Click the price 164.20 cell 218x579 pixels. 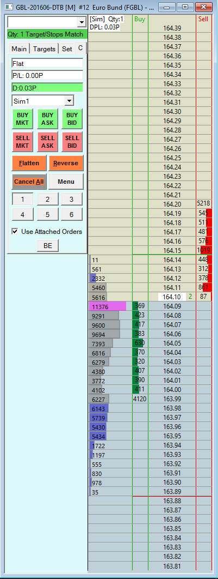[172, 204]
